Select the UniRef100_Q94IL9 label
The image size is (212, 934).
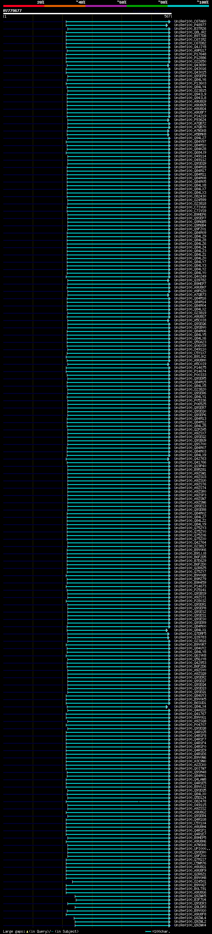click(190, 94)
